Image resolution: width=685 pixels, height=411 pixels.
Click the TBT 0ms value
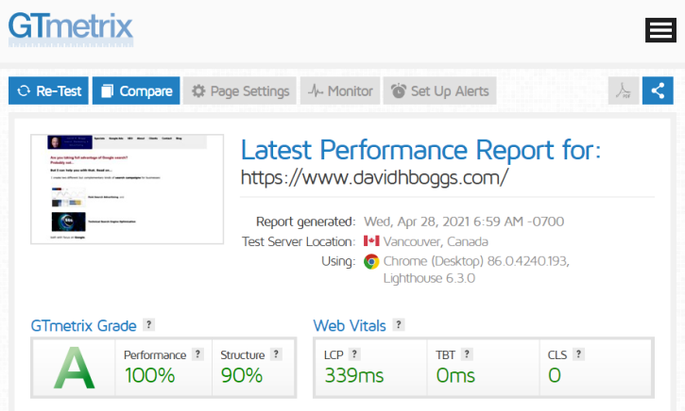click(x=455, y=375)
